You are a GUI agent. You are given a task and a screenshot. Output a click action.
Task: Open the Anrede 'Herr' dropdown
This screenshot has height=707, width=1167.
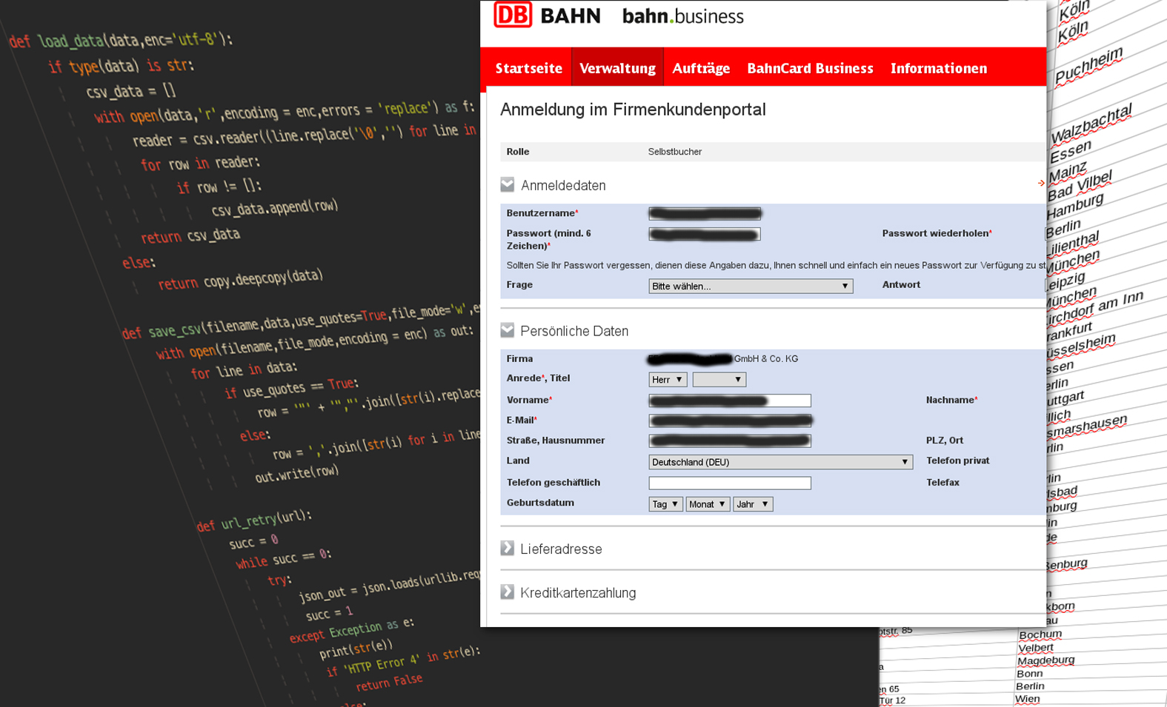click(668, 379)
